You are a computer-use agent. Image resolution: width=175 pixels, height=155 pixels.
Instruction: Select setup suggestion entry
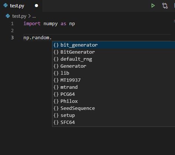114,115
